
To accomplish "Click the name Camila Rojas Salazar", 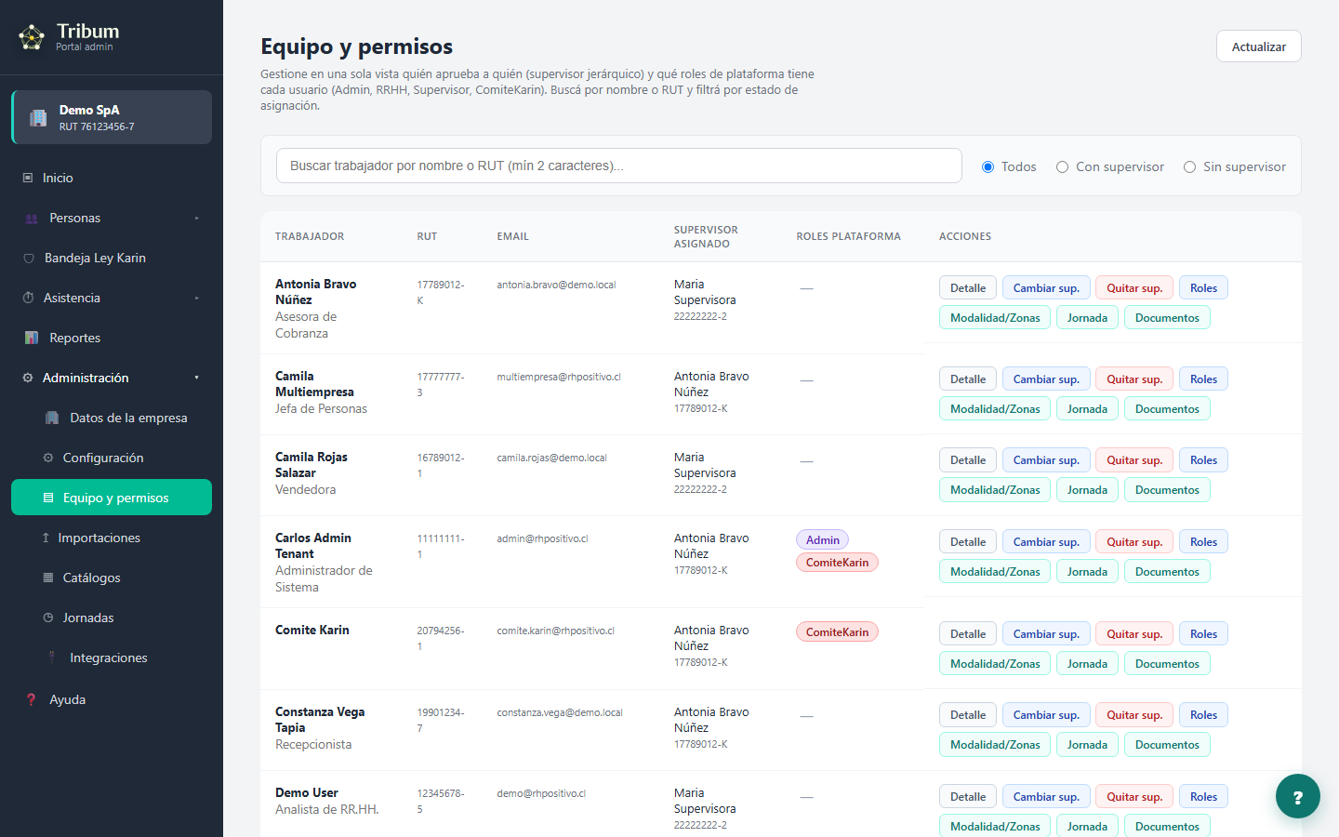I will [x=312, y=465].
